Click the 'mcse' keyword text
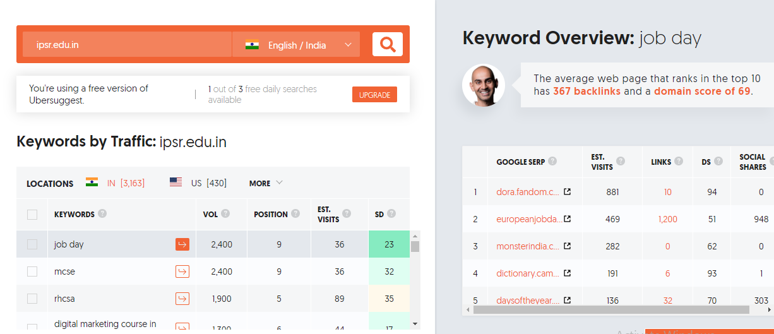 pos(64,271)
